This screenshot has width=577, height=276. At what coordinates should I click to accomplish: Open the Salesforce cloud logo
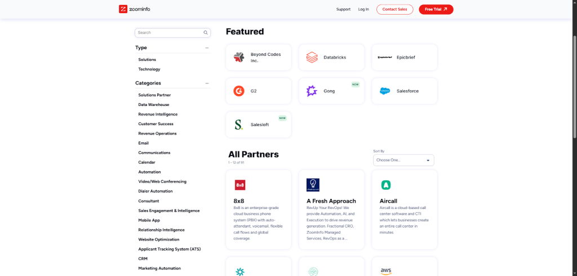tap(385, 91)
